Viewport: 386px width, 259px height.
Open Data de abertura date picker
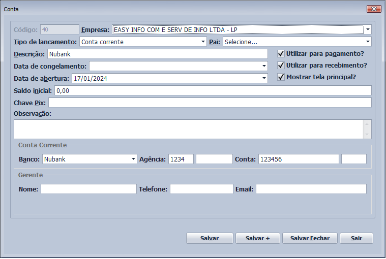(x=264, y=78)
